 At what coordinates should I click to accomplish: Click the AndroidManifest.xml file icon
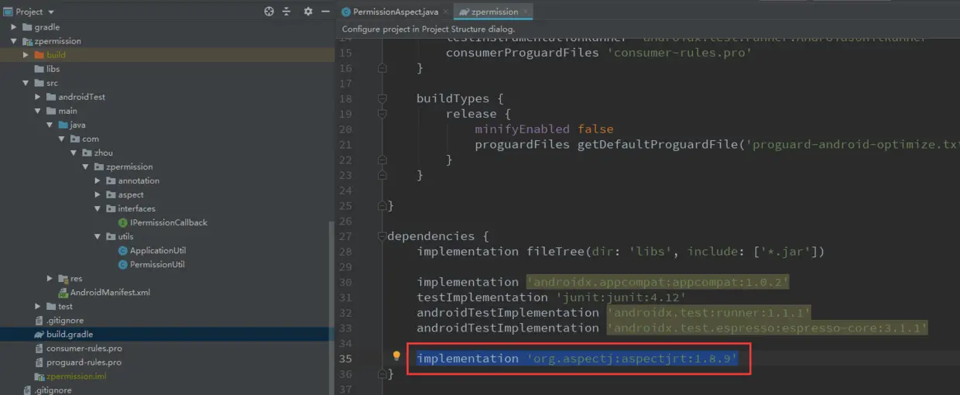pos(63,292)
